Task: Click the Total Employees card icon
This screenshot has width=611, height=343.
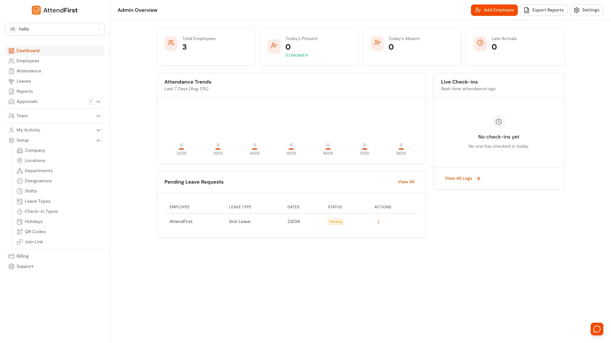Action: (x=171, y=44)
